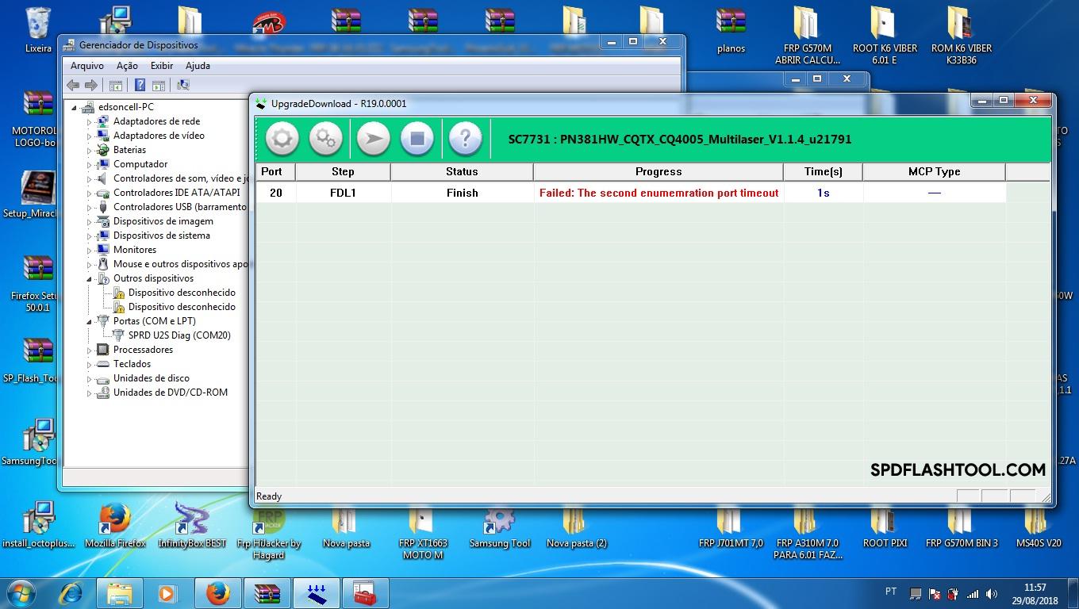Open the Lixeira recycle bin icon

point(38,30)
